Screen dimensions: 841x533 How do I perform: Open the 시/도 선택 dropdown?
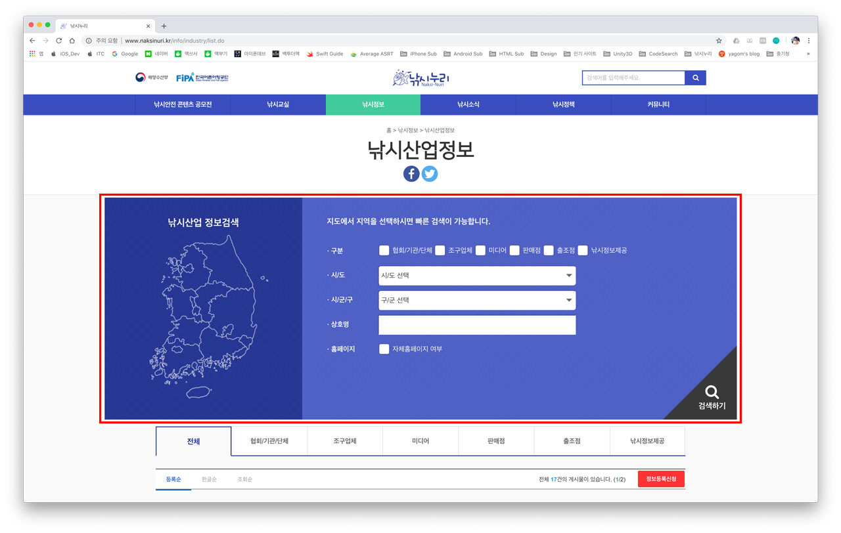[x=477, y=276]
